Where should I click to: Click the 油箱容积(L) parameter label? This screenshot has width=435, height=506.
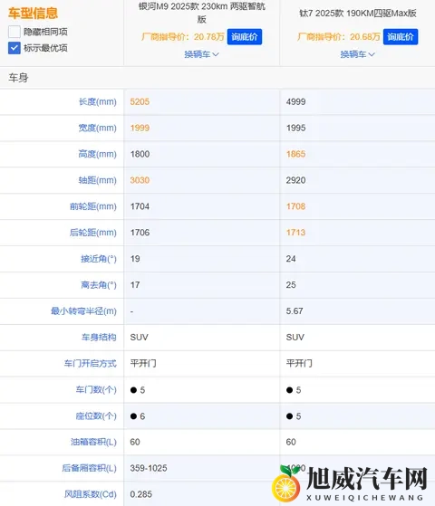[93, 442]
